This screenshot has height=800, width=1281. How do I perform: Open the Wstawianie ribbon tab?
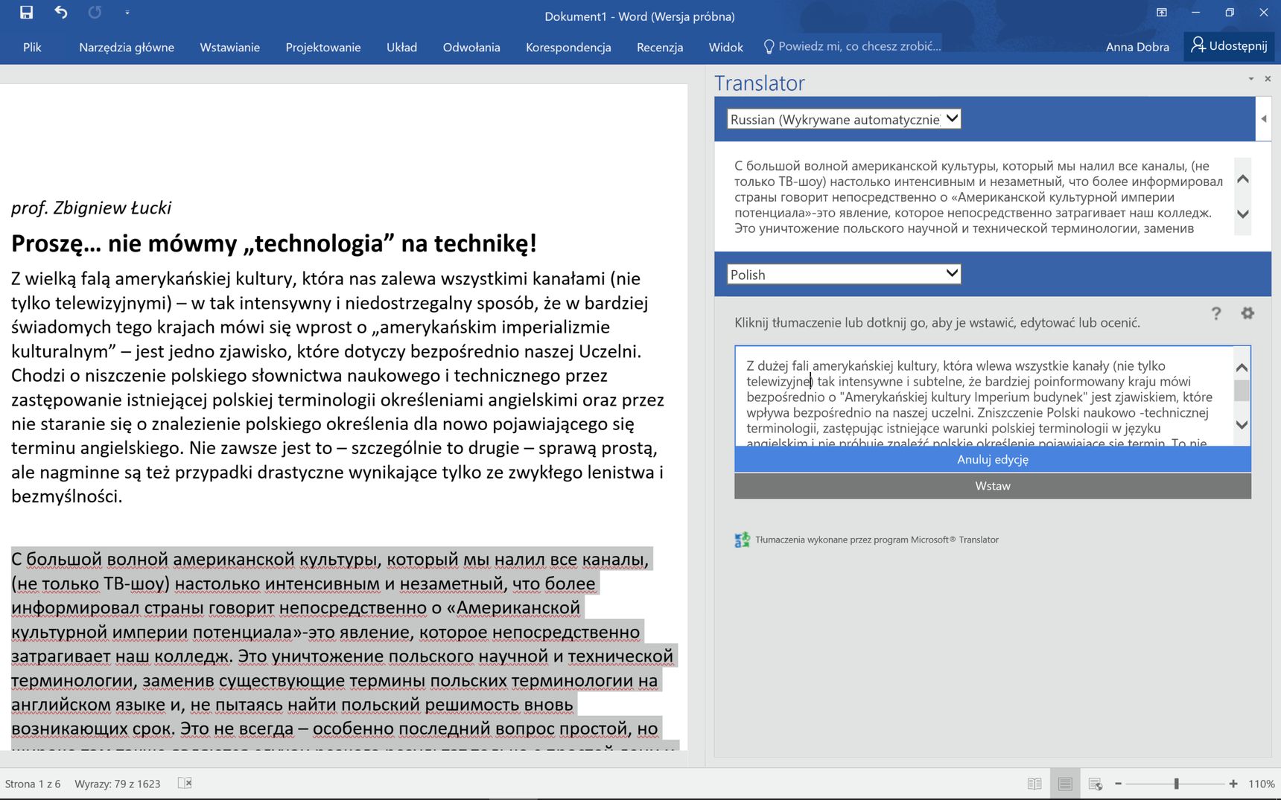tap(229, 47)
